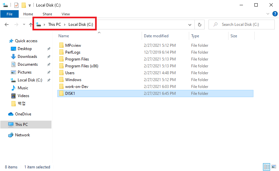This screenshot has width=279, height=171.
Task: Switch to Details view in status bar
Action: [x=267, y=167]
